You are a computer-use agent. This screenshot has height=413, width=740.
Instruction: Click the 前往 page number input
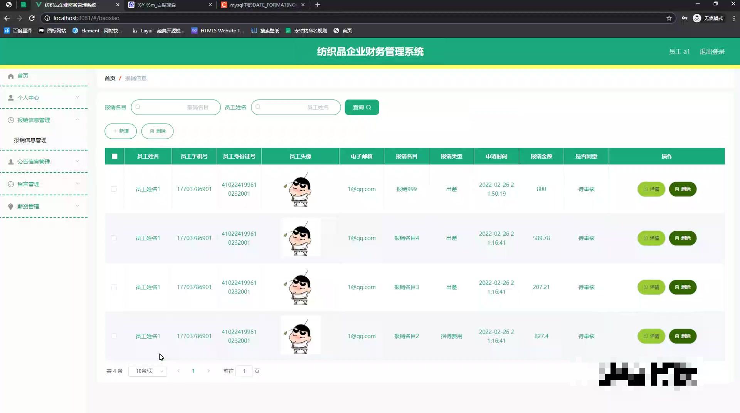click(244, 371)
